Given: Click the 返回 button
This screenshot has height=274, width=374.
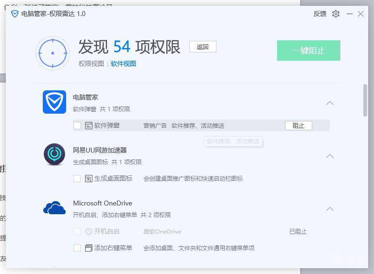Looking at the screenshot, I should coord(203,47).
